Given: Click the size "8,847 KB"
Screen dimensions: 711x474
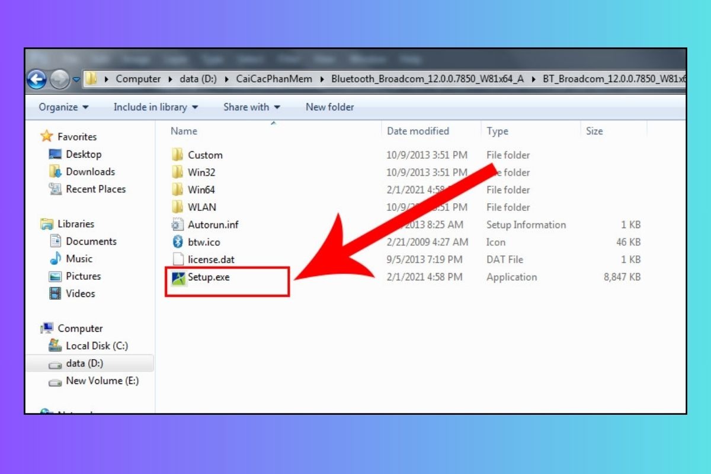Looking at the screenshot, I should (622, 277).
